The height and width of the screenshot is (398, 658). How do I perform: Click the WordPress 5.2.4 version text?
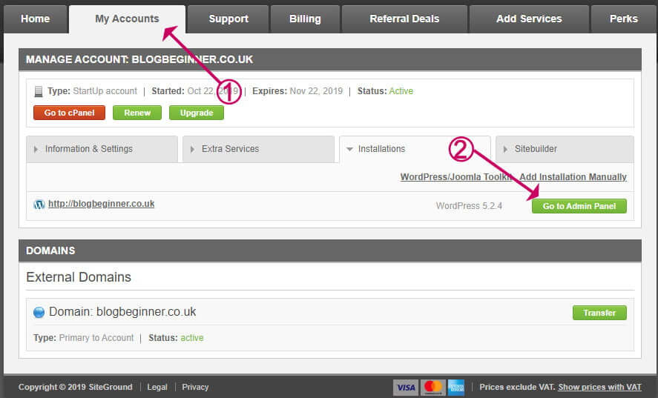(x=469, y=206)
